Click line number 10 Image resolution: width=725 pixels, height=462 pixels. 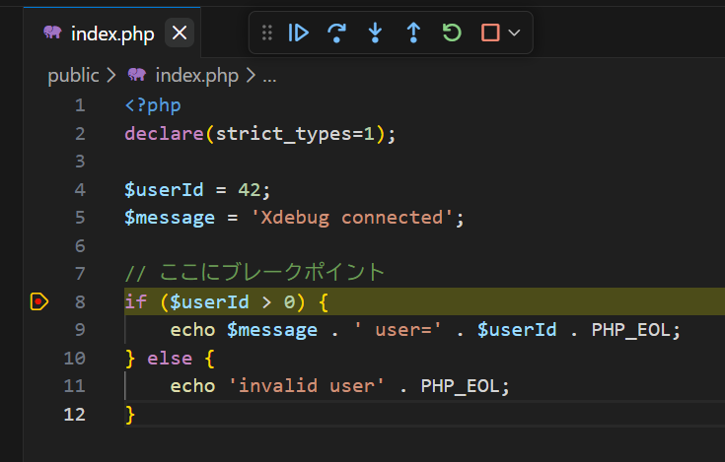pos(74,359)
